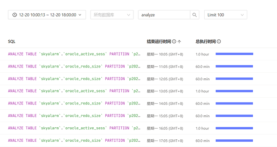Image resolution: width=277 pixels, height=147 pixels.
Task: Click the search magnifier icon
Action: click(x=195, y=15)
